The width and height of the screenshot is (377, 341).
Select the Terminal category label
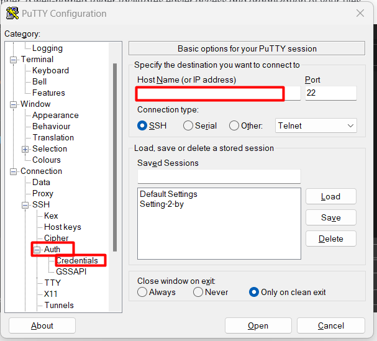click(x=37, y=59)
